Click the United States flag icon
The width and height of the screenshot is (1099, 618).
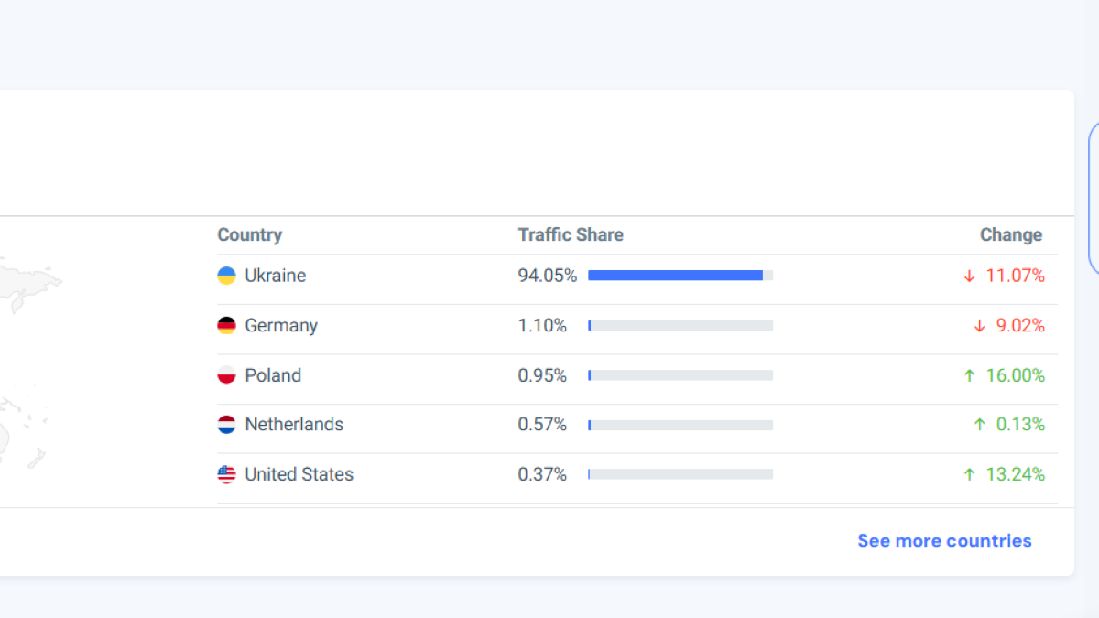point(226,474)
